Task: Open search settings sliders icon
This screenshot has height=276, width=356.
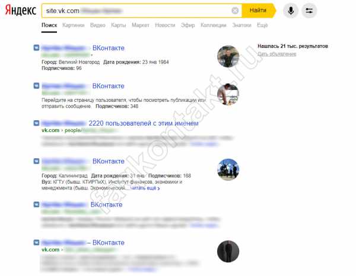Action: pos(309,11)
